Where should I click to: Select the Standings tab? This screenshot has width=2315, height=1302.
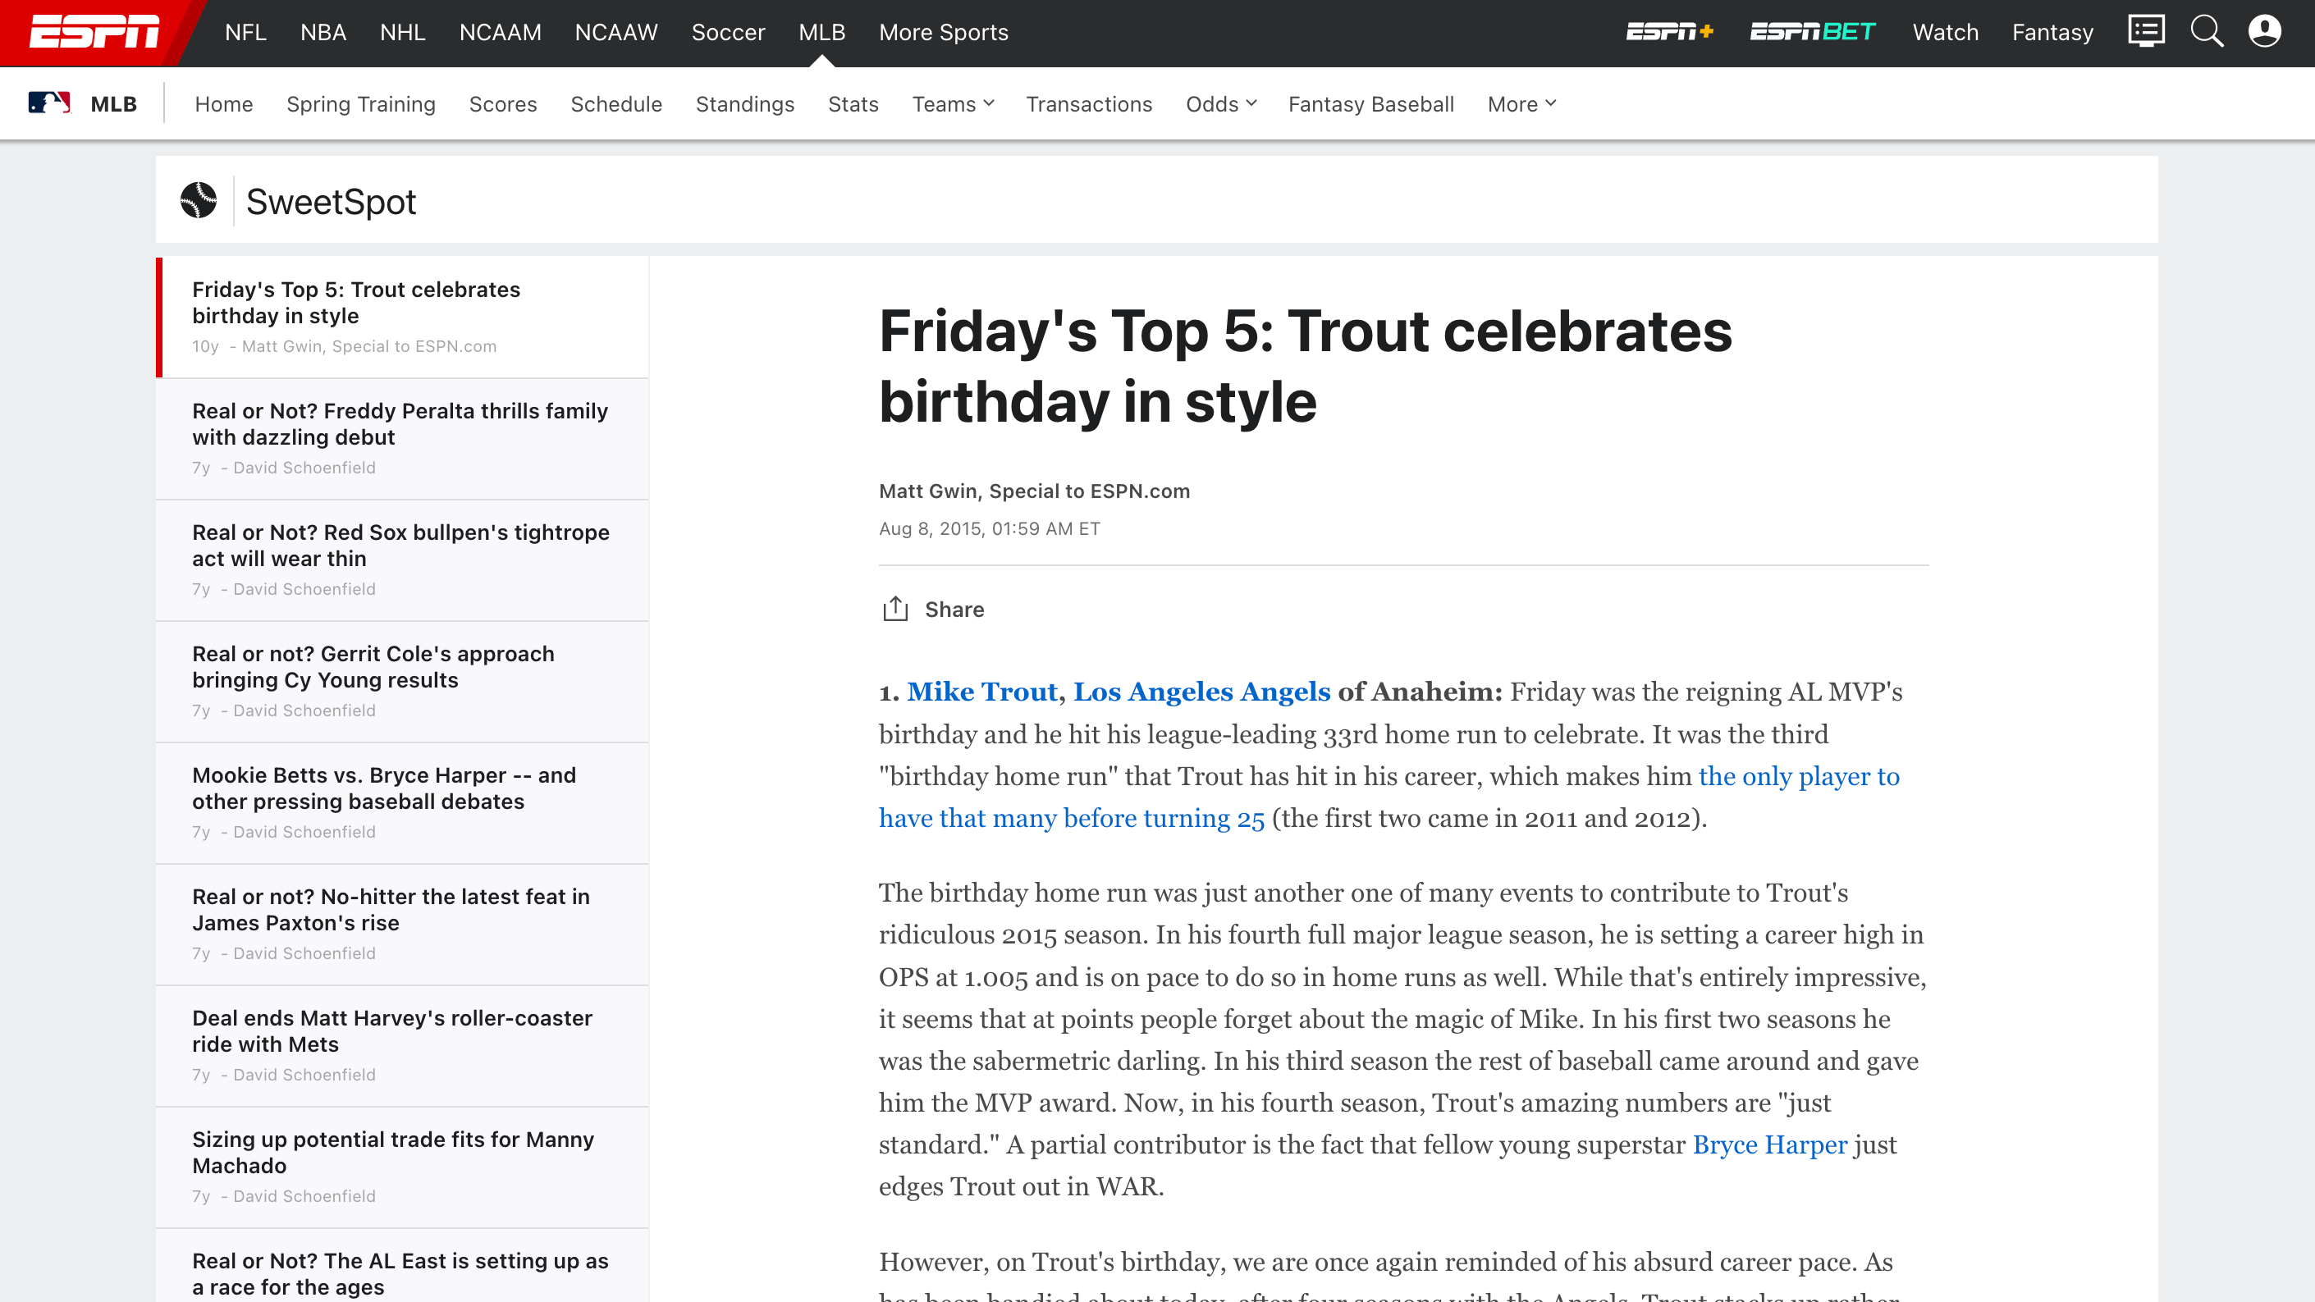(745, 104)
